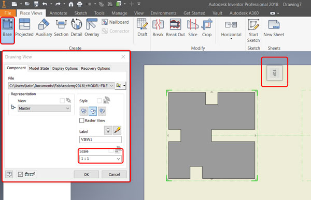The height and width of the screenshot is (200, 311).
Task: Choose the Connector tool
Action: tap(115, 31)
